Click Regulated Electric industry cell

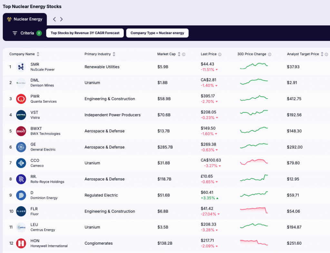click(x=101, y=195)
